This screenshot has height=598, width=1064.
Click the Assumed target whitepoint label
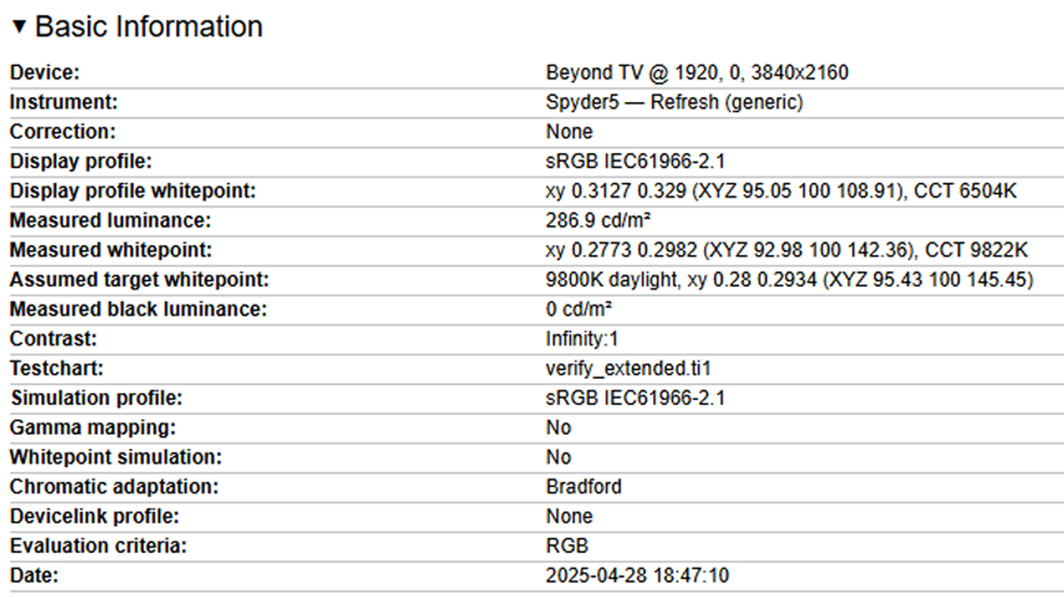(x=139, y=280)
